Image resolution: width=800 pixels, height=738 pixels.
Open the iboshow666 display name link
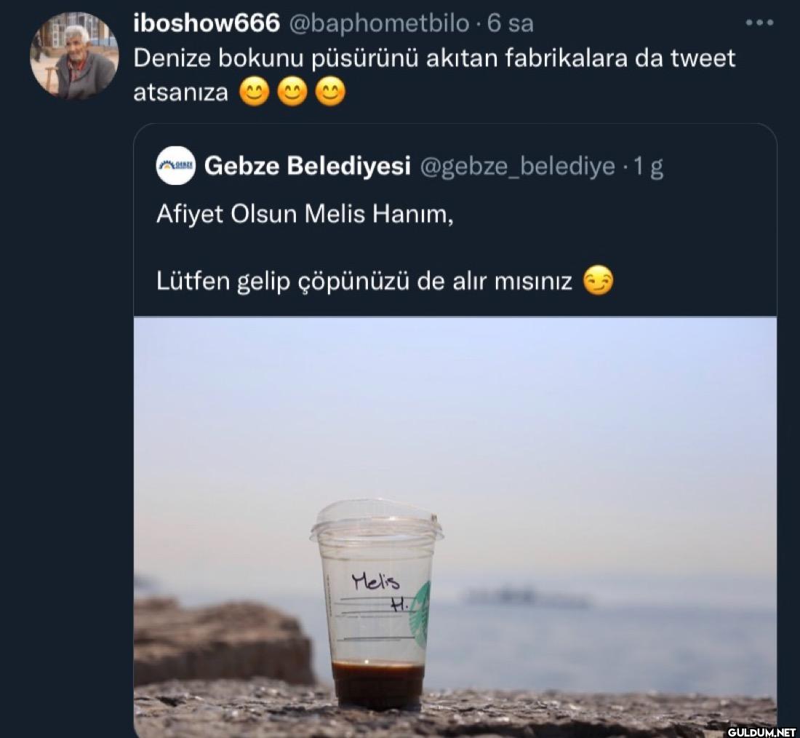[207, 23]
